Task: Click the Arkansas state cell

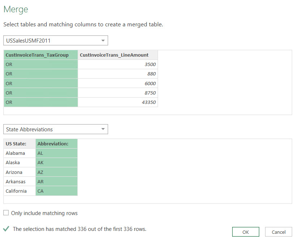Action: [20, 181]
